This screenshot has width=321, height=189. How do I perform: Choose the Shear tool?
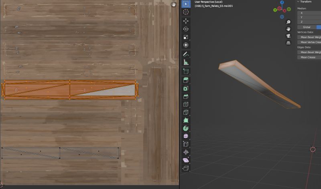[186, 160]
